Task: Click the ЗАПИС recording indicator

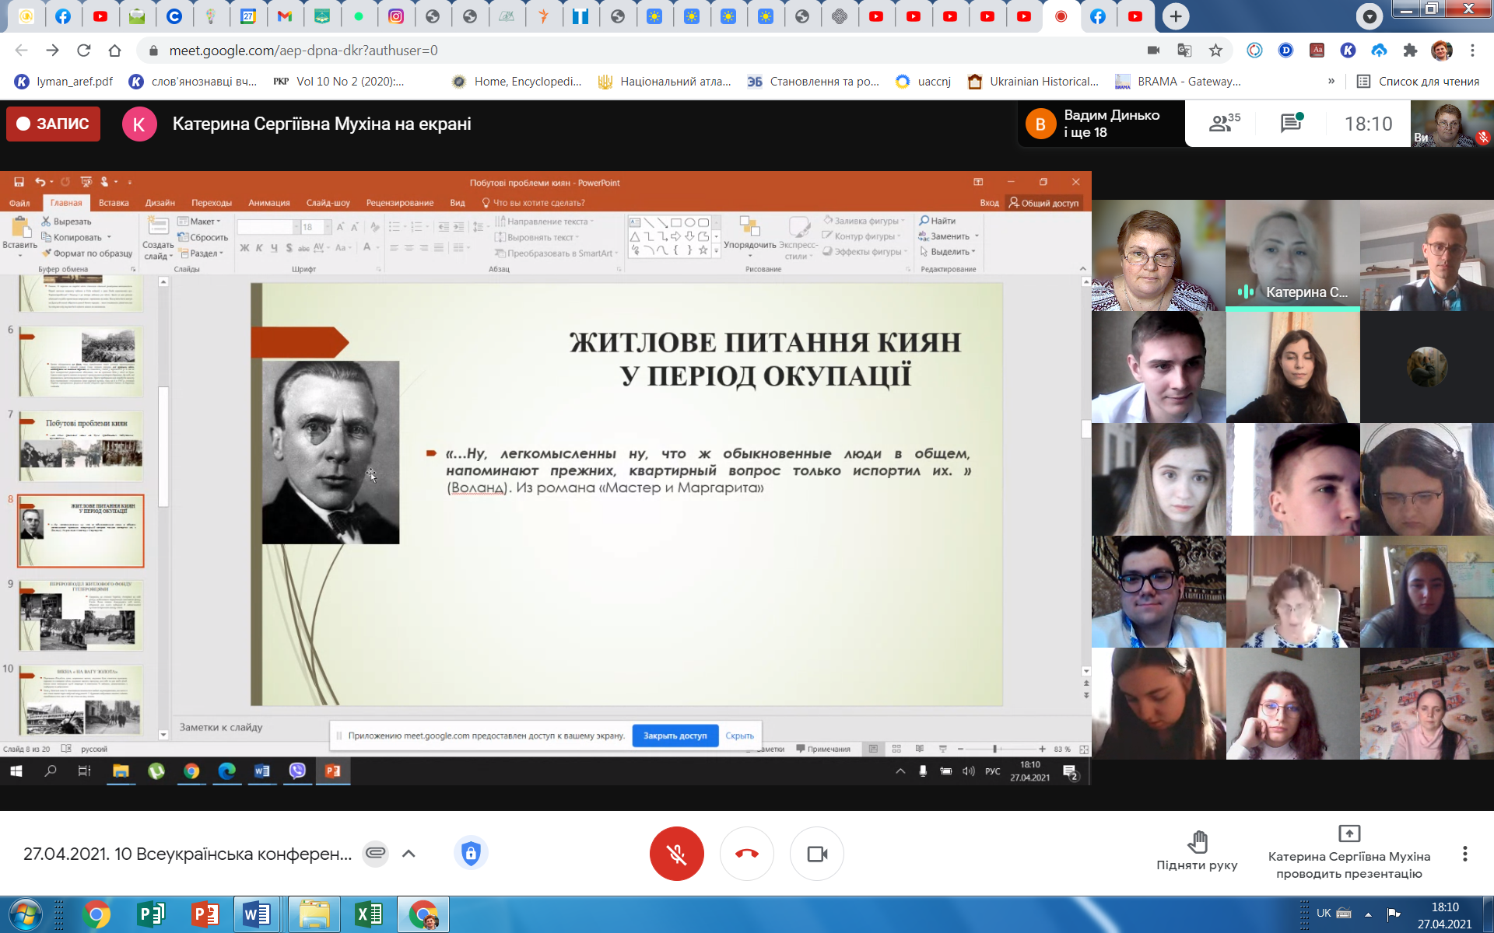Action: (53, 124)
